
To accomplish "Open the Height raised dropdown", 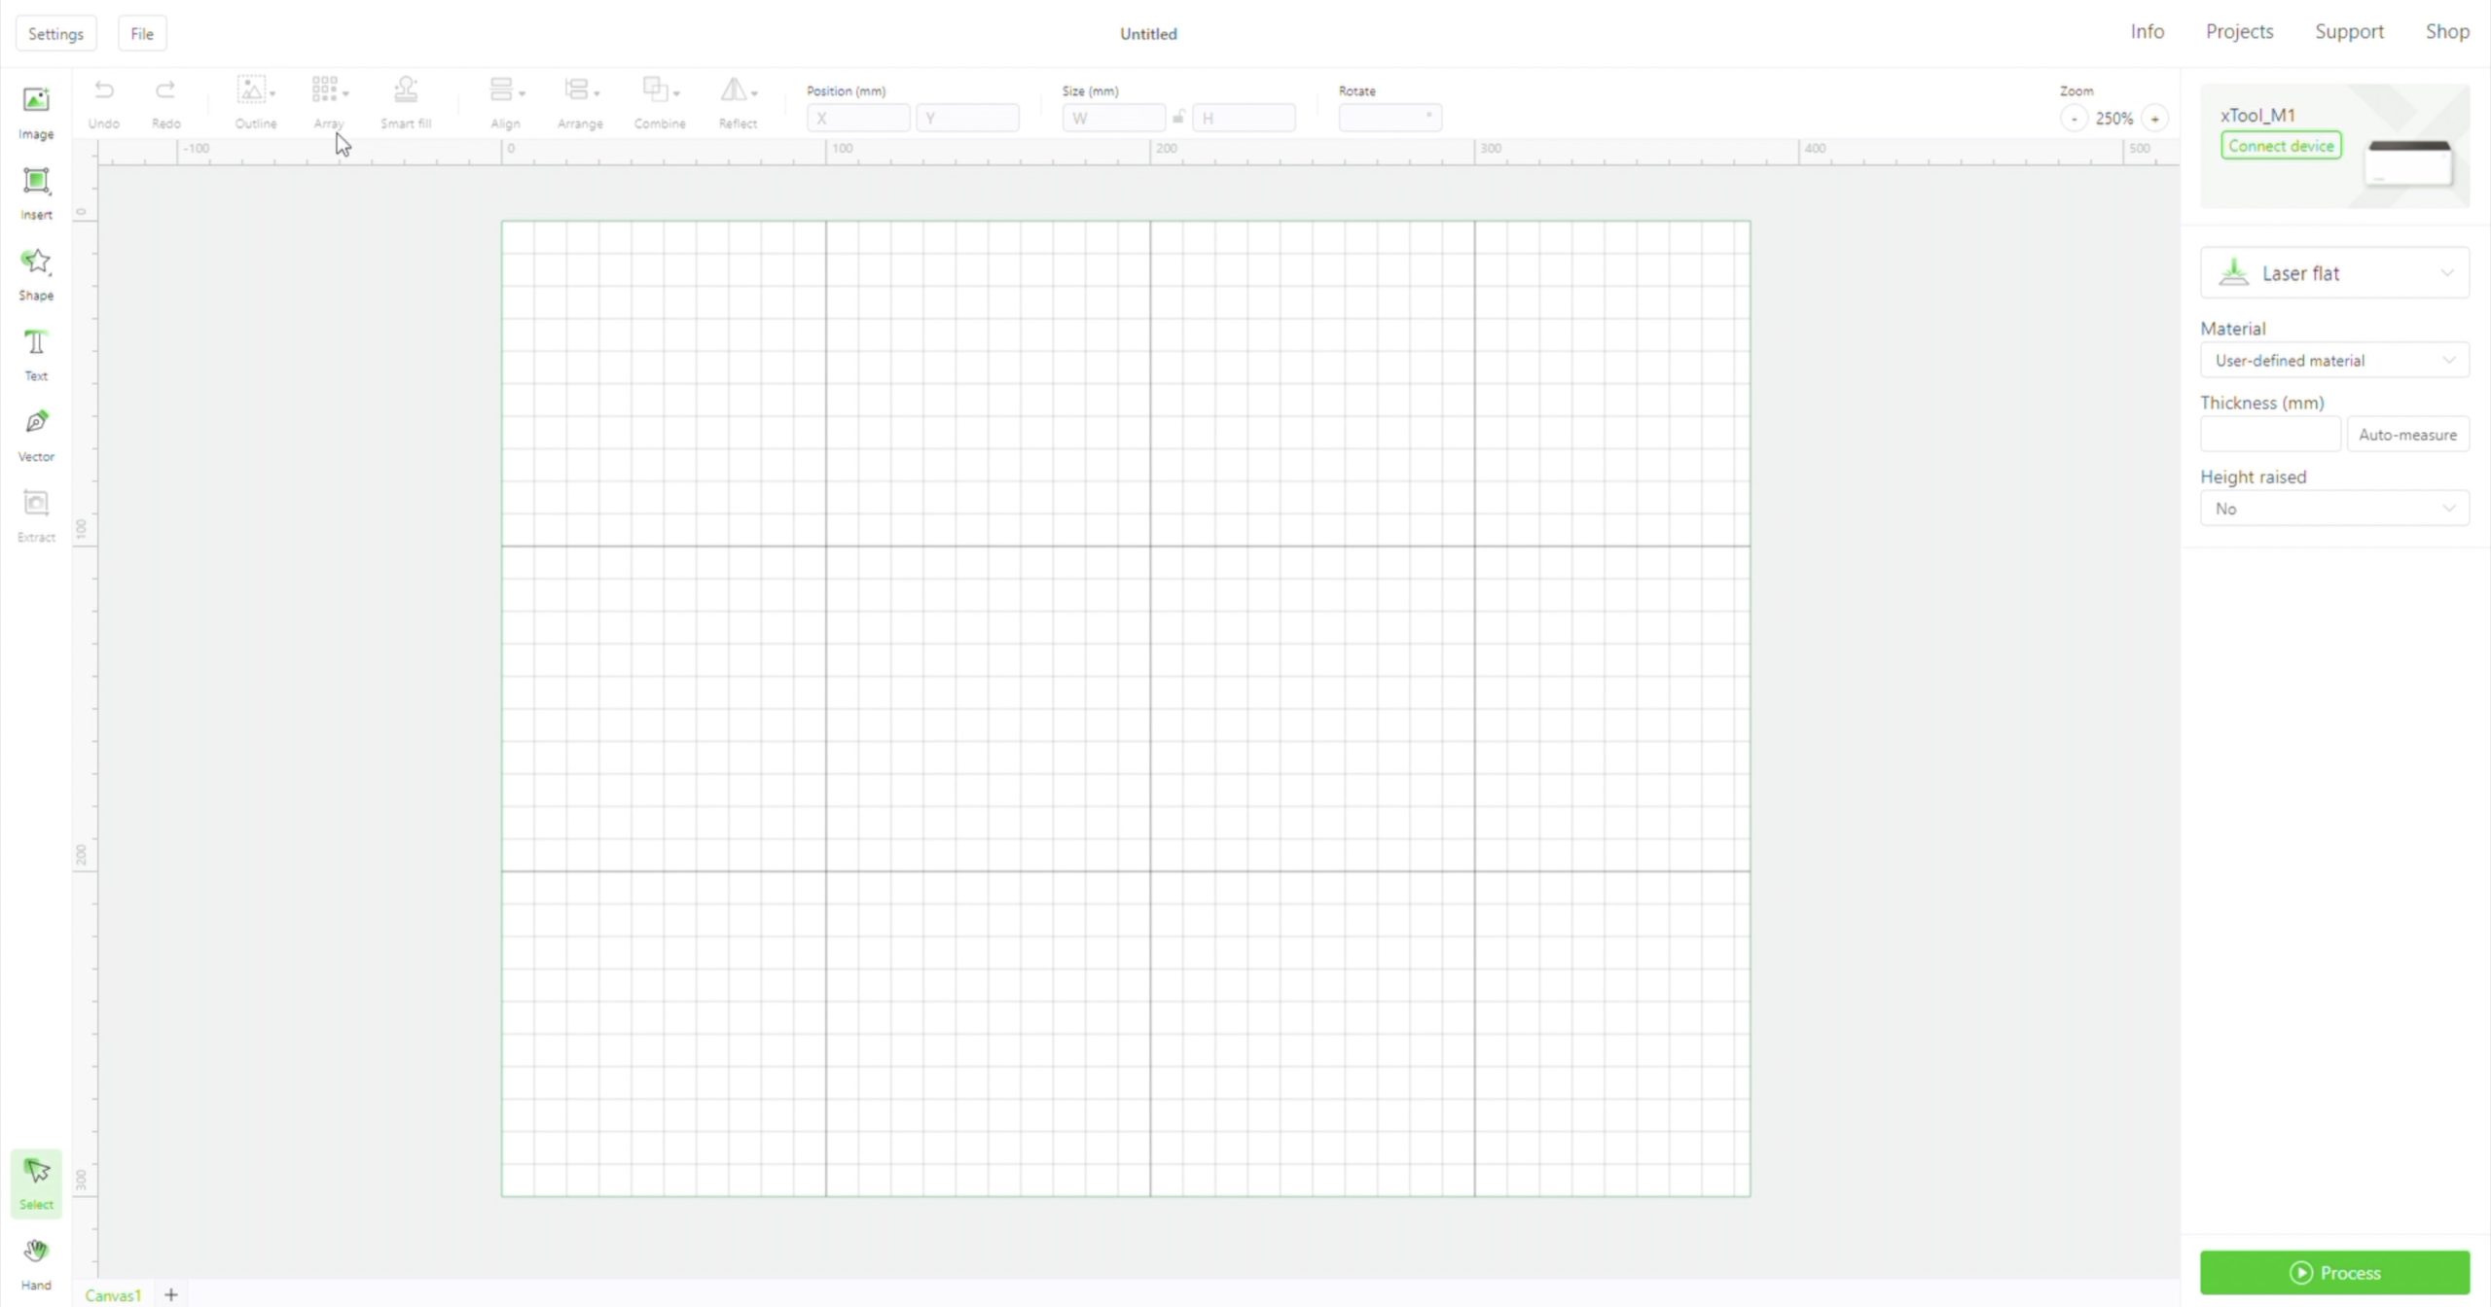I will pyautogui.click(x=2333, y=509).
